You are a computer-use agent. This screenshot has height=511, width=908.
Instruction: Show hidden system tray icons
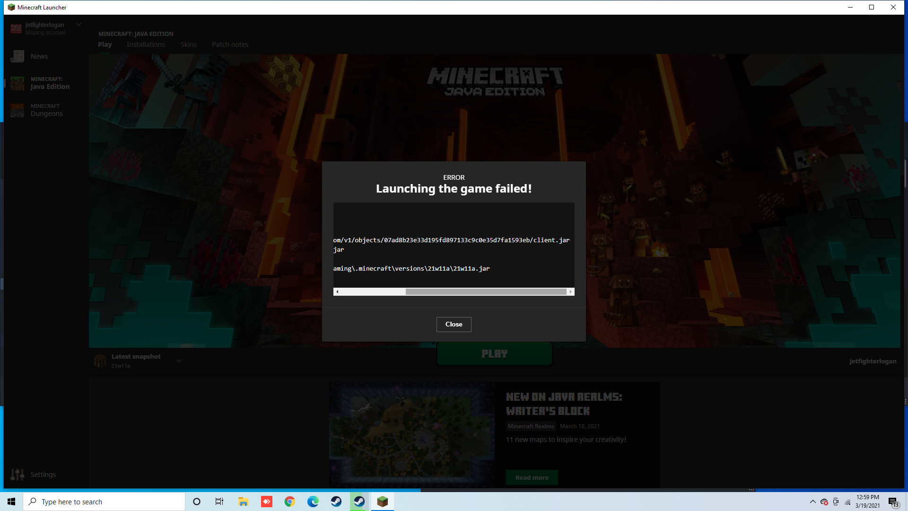(x=812, y=502)
